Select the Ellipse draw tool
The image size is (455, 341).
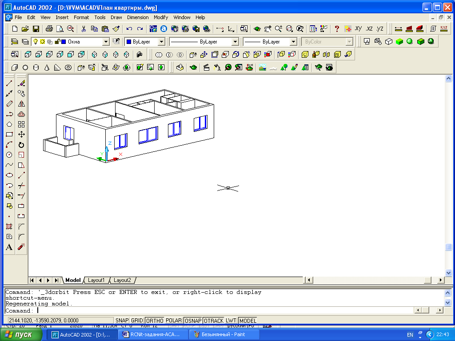[9, 175]
